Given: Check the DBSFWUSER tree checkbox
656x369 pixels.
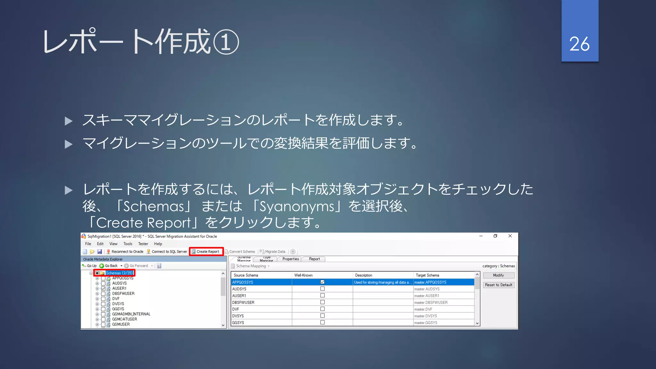Looking at the screenshot, I should coord(103,293).
